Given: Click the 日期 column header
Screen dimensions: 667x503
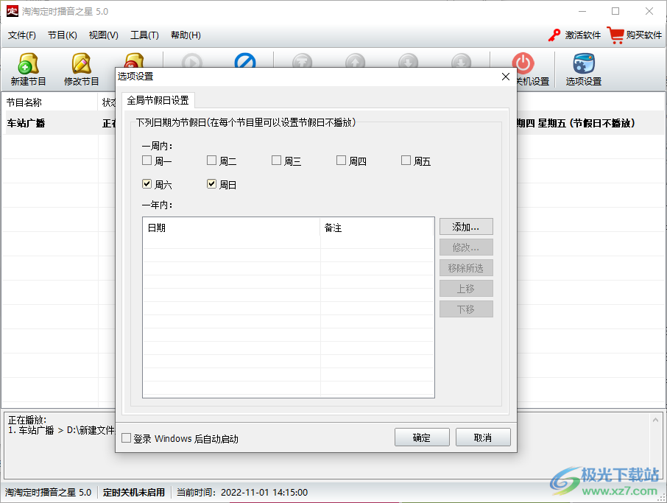Looking at the screenshot, I should coord(231,228).
